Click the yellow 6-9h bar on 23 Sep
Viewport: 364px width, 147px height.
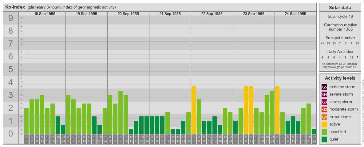246,110
